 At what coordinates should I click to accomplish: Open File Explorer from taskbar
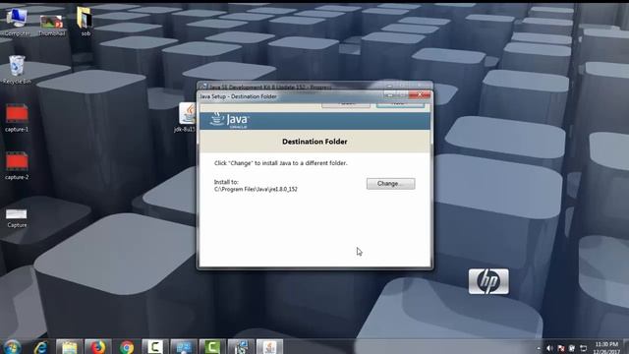[70, 347]
